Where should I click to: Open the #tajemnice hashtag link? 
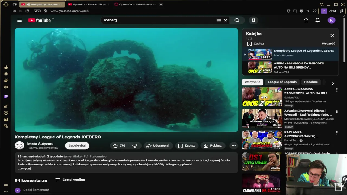[98, 157]
